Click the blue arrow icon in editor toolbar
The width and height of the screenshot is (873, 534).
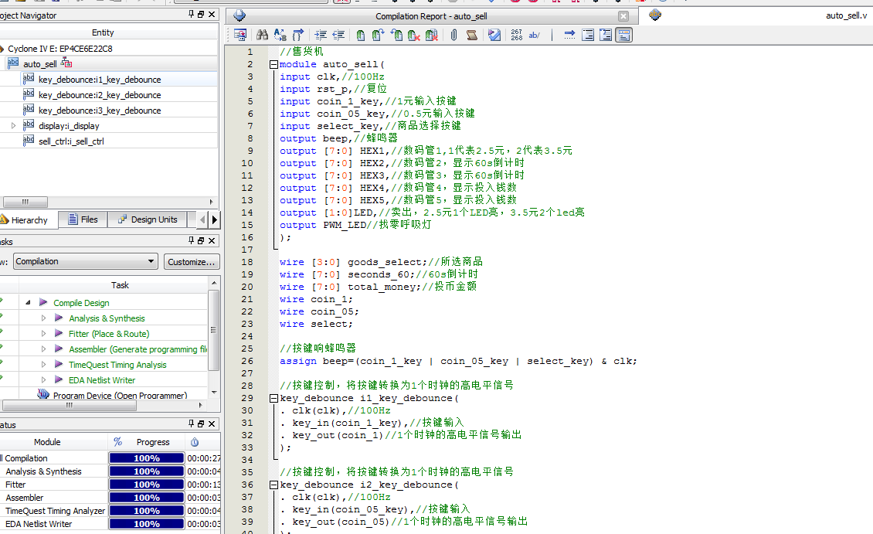pos(569,35)
